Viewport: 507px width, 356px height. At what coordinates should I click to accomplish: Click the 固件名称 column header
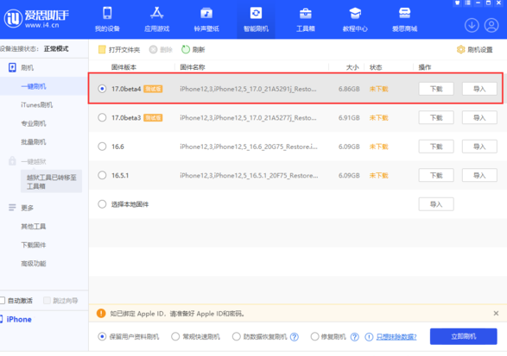coord(193,67)
